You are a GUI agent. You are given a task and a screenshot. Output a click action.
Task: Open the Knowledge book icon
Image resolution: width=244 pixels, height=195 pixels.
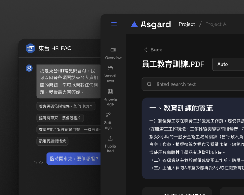tap(110, 91)
